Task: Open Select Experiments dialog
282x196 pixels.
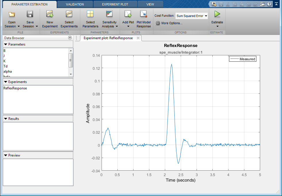Action: click(x=69, y=20)
